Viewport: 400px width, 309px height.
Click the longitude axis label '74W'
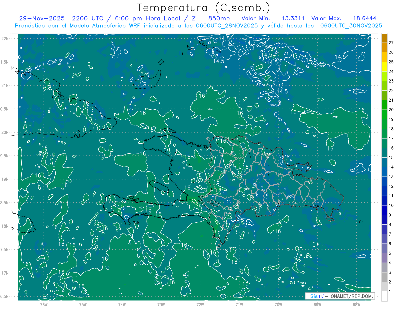[x=122, y=305]
